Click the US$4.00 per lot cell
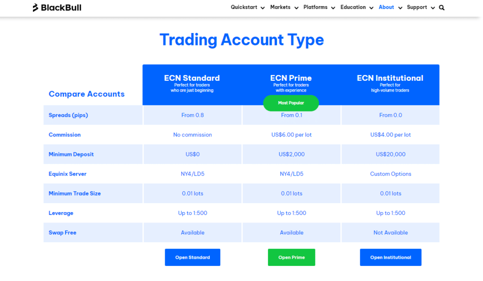The width and height of the screenshot is (483, 281). (x=391, y=135)
